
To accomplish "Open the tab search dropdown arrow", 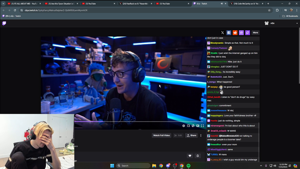I will coord(3,4).
